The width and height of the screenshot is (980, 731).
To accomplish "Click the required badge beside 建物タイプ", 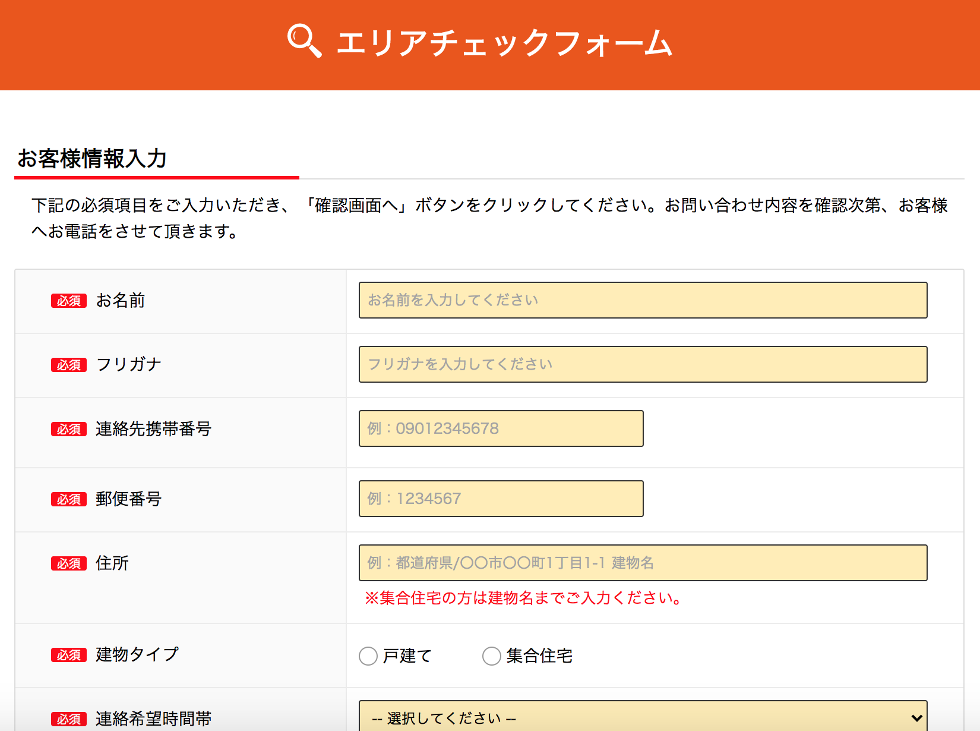I will pos(69,655).
